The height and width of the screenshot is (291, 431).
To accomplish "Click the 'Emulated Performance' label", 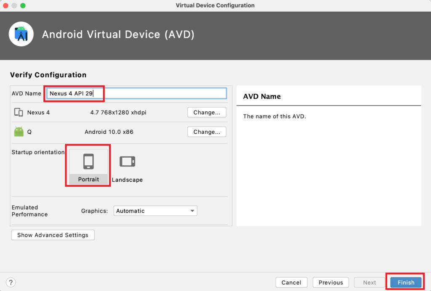I will pyautogui.click(x=30, y=211).
